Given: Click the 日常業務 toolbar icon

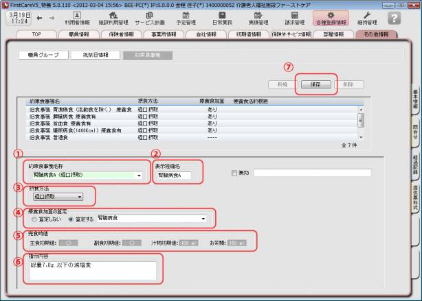Looking at the screenshot, I should [x=221, y=18].
